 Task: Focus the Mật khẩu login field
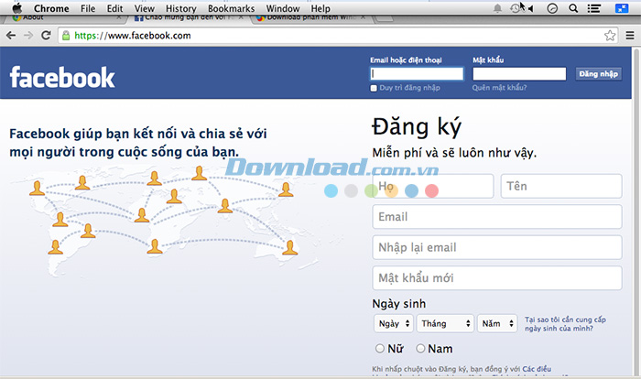tap(519, 74)
